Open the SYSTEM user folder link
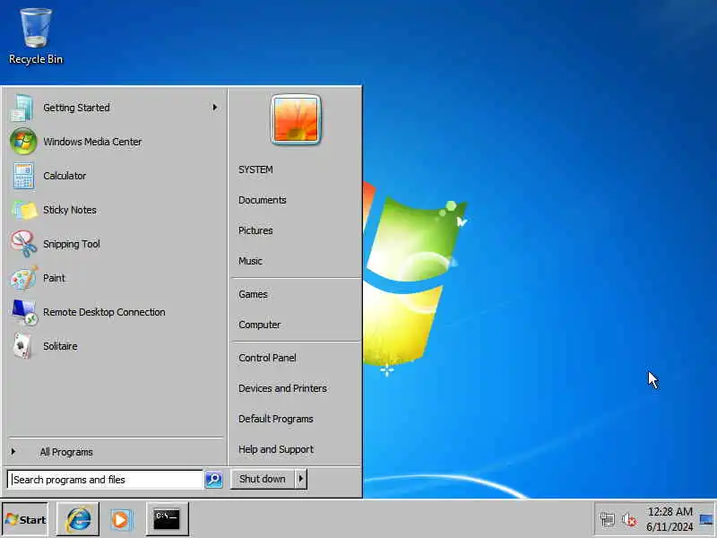Viewport: 717px width, 538px height. (x=255, y=169)
